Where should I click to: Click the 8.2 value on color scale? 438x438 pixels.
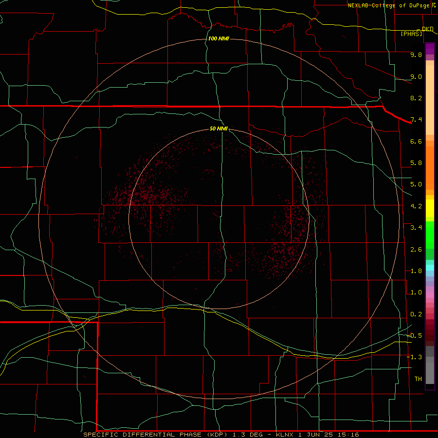[416, 98]
